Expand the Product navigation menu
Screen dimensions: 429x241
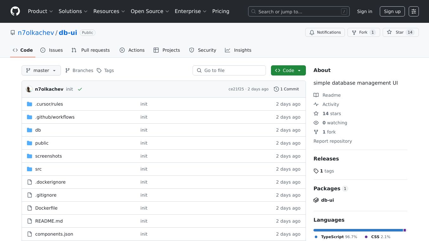point(40,11)
